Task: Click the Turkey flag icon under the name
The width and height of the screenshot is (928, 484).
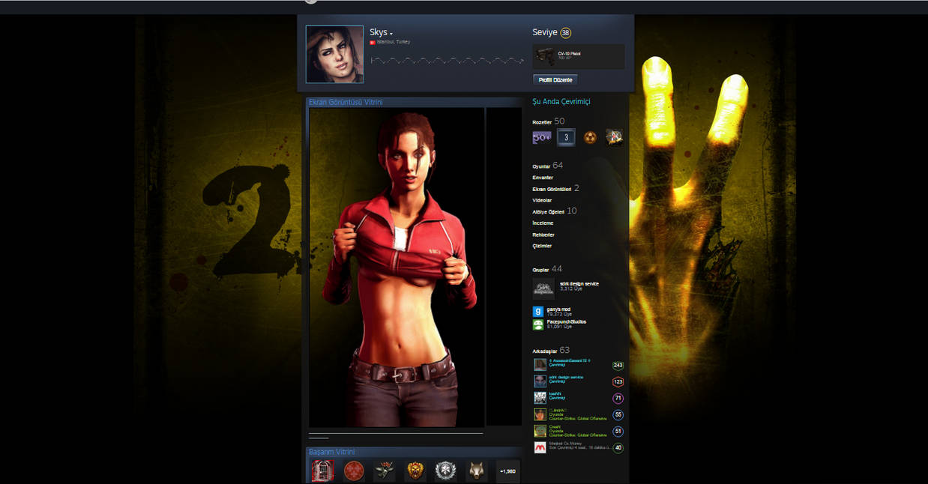Action: [373, 42]
